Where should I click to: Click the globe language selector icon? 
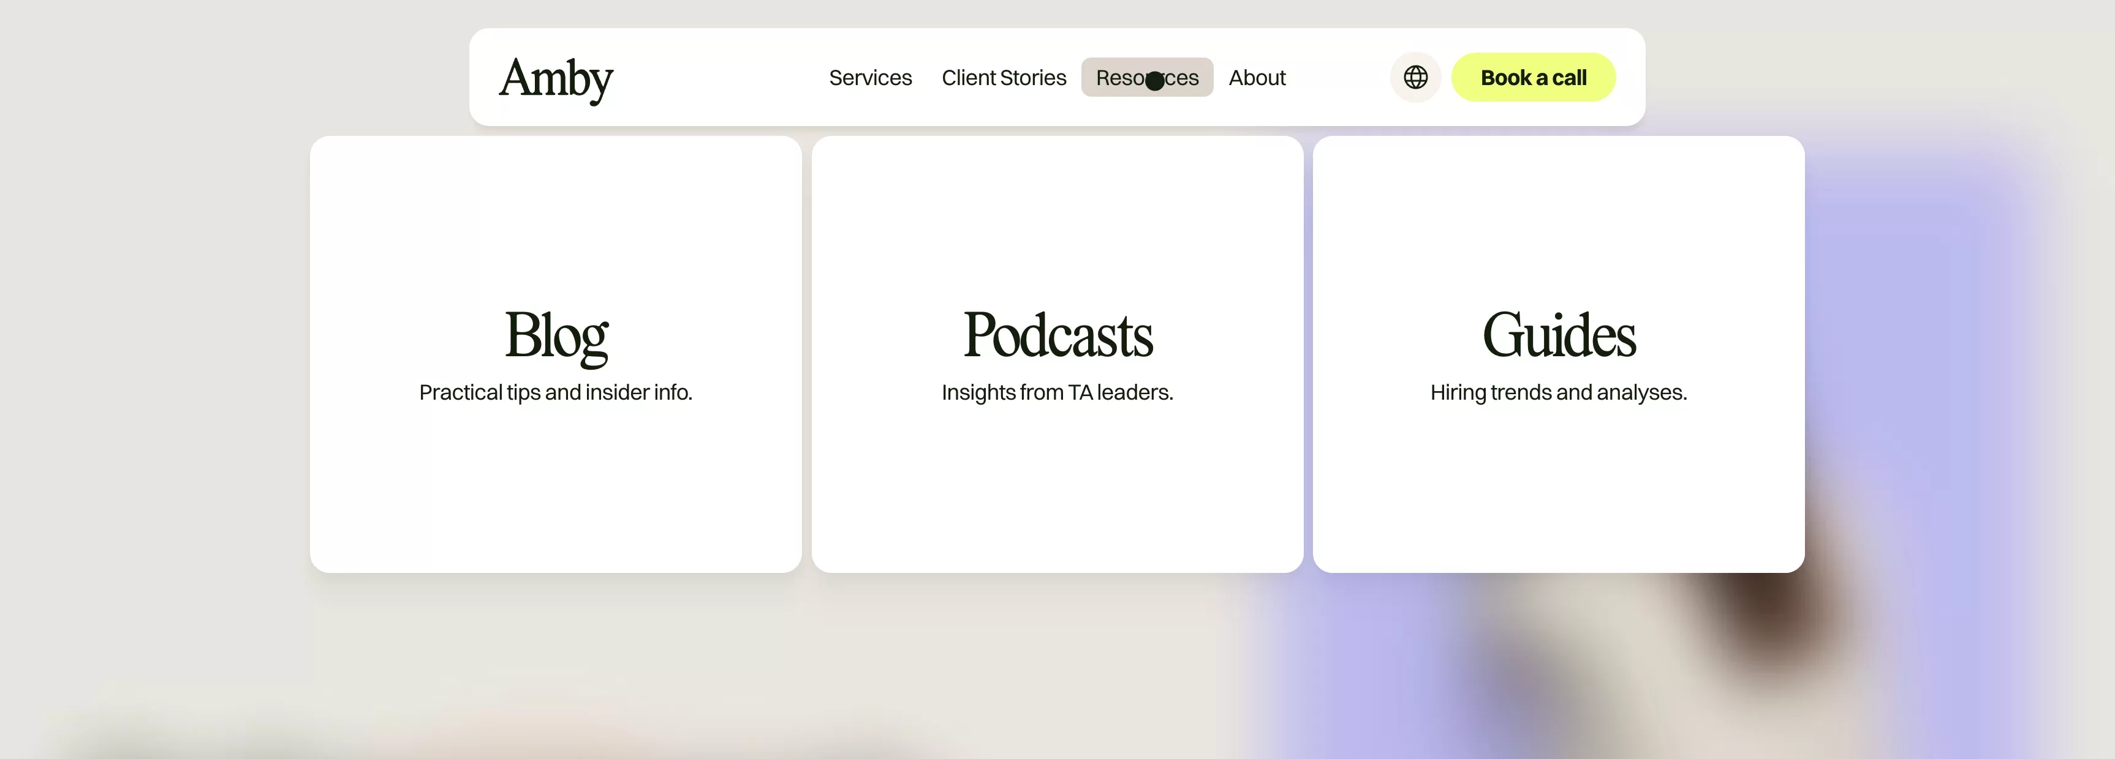click(x=1415, y=77)
